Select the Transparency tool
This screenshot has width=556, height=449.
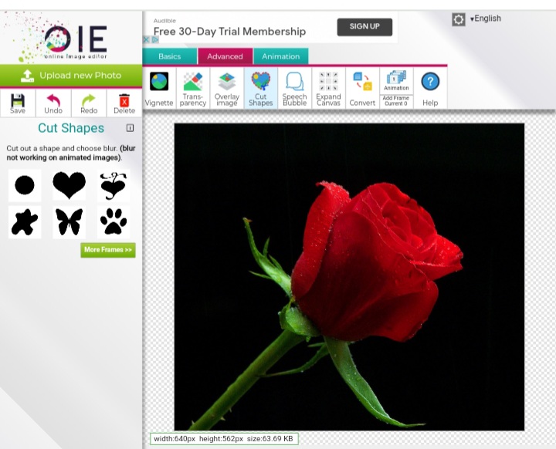193,89
